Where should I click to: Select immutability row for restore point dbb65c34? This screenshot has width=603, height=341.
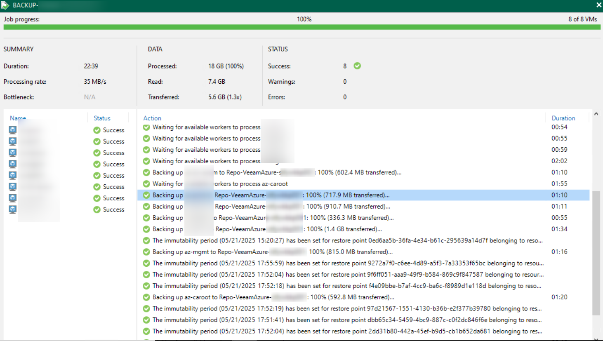coord(363,320)
